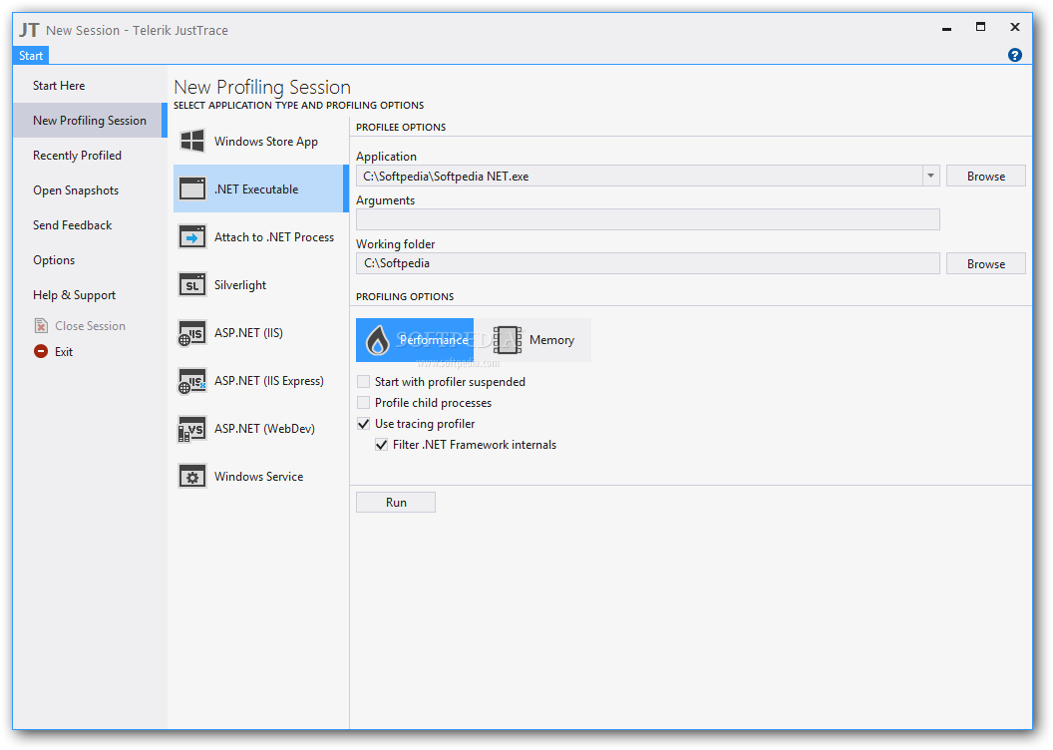Check Profile child processes

[x=363, y=402]
